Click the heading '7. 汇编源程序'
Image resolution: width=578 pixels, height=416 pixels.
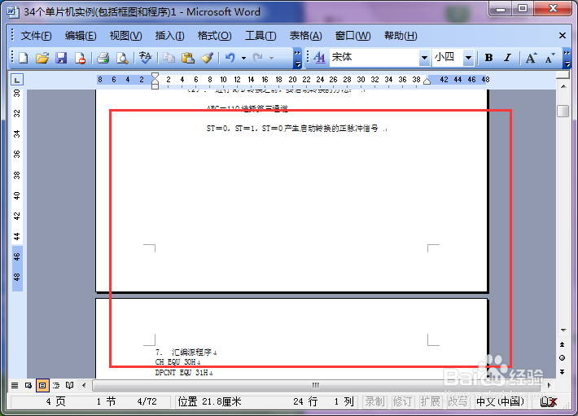pyautogui.click(x=183, y=353)
